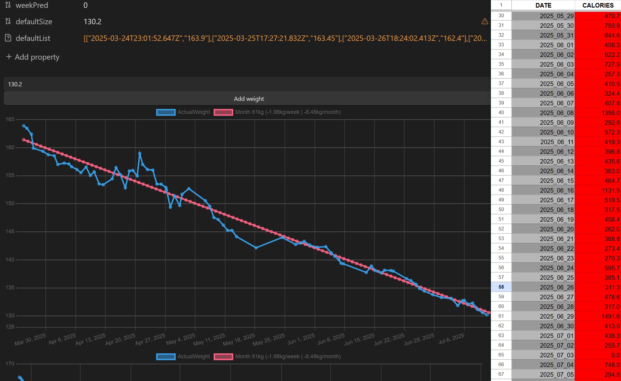Click date cell 2025_06_20
This screenshot has height=381, width=621.
click(x=543, y=229)
